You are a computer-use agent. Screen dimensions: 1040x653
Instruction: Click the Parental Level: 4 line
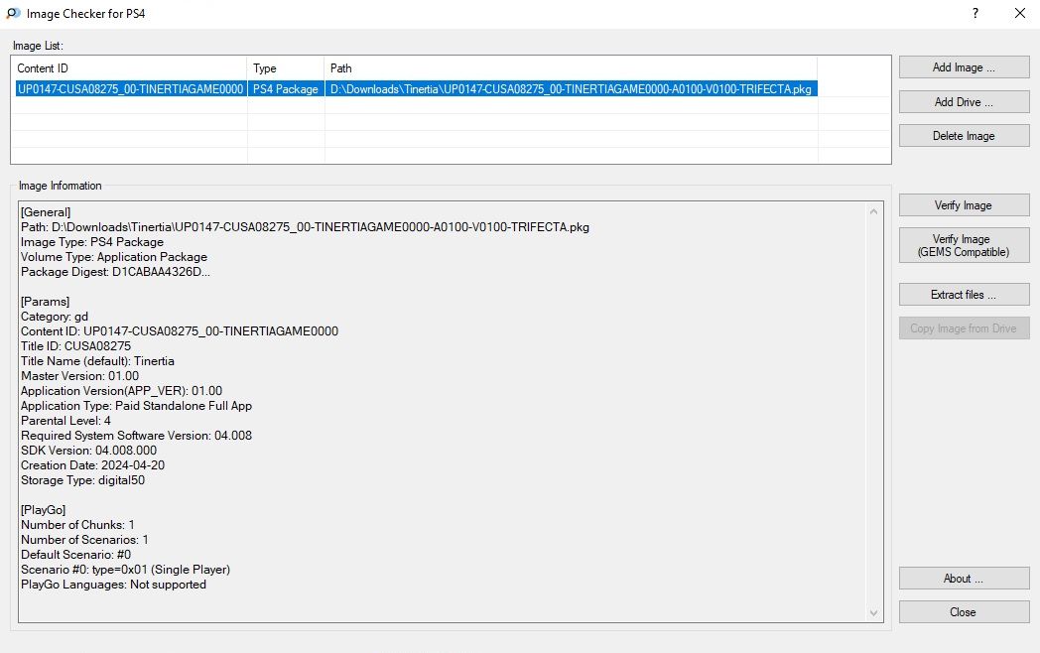click(65, 421)
